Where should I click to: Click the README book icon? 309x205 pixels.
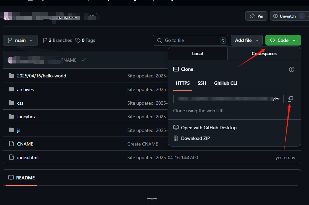pyautogui.click(x=10, y=178)
